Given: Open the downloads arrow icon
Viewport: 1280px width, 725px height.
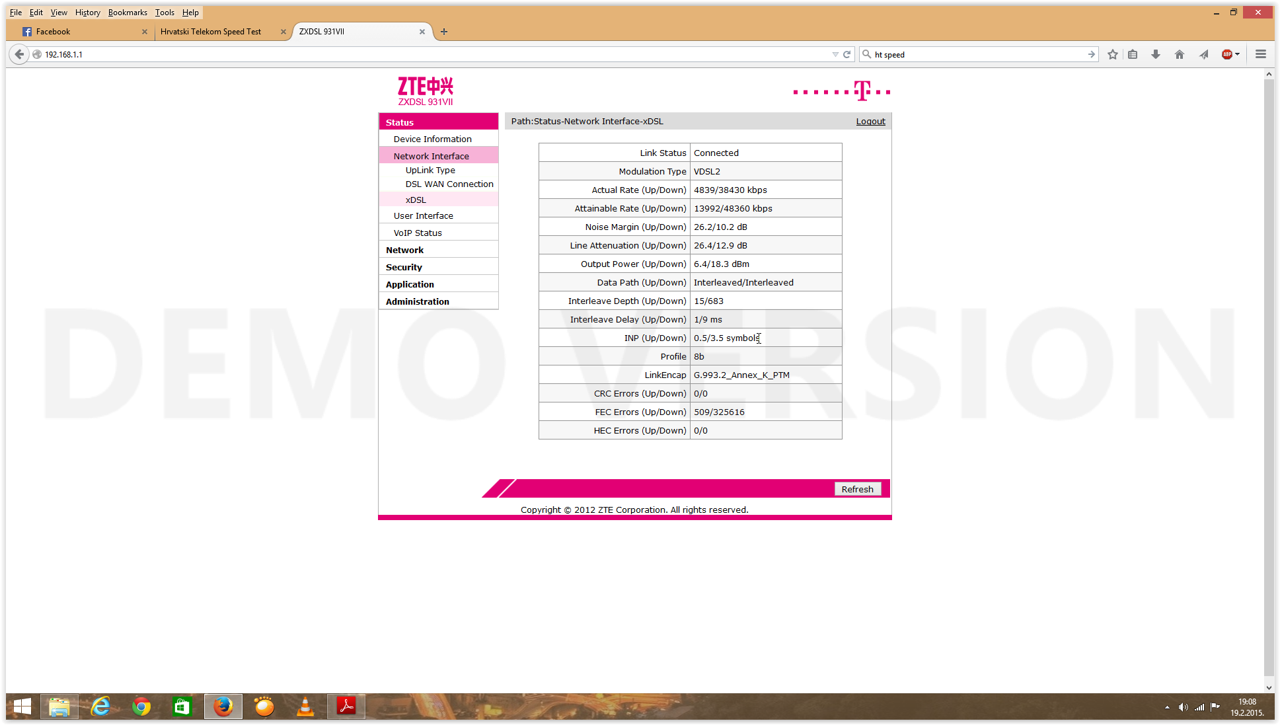Looking at the screenshot, I should pyautogui.click(x=1156, y=54).
